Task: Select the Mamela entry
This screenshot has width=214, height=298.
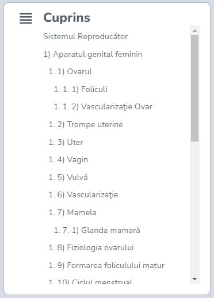Action: coord(72,212)
